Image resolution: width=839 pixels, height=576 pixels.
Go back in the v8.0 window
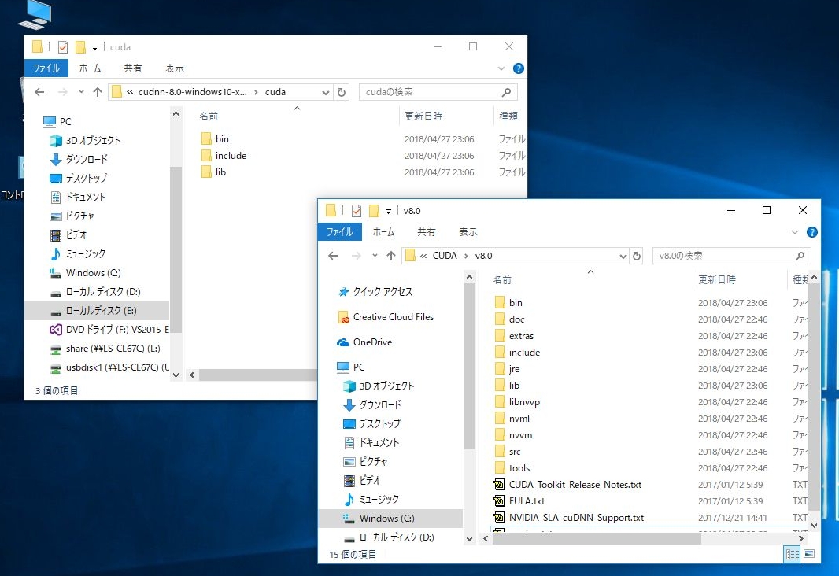click(x=333, y=256)
